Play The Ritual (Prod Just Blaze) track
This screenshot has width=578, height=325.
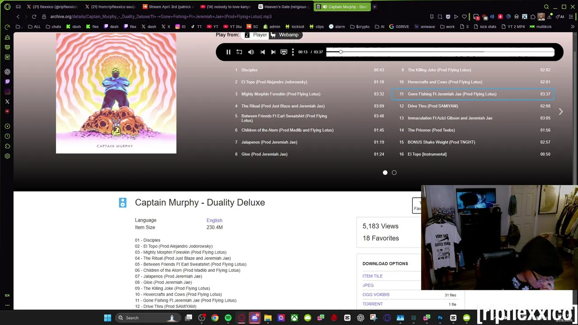tap(309, 106)
